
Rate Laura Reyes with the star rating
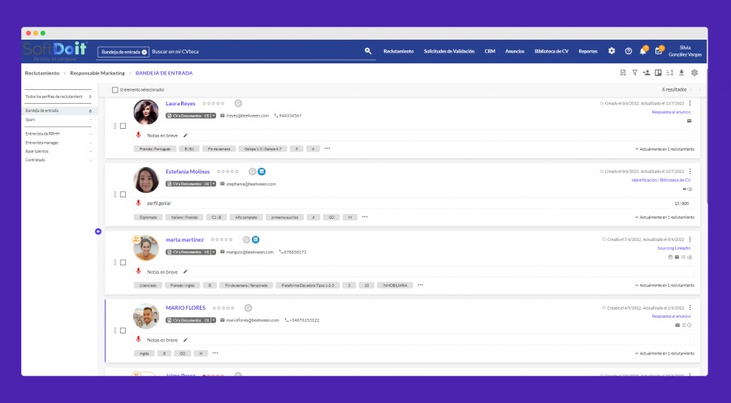coord(214,103)
